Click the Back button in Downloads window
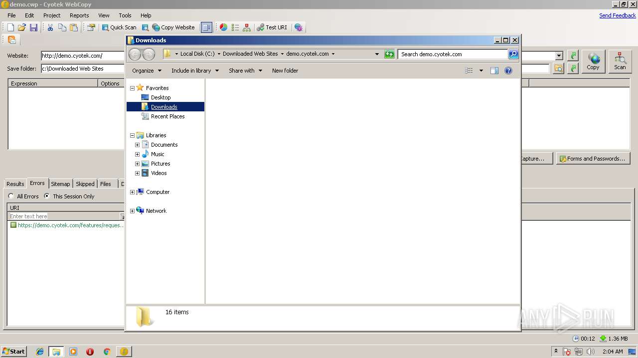The image size is (638, 358). pyautogui.click(x=135, y=54)
